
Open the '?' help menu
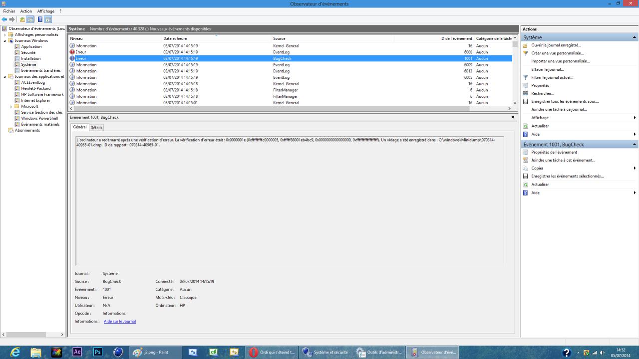[x=60, y=11]
